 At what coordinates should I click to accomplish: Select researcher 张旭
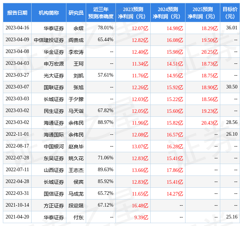tap(79, 87)
